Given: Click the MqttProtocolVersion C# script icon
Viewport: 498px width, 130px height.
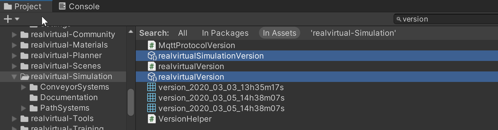Looking at the screenshot, I should click(x=152, y=45).
